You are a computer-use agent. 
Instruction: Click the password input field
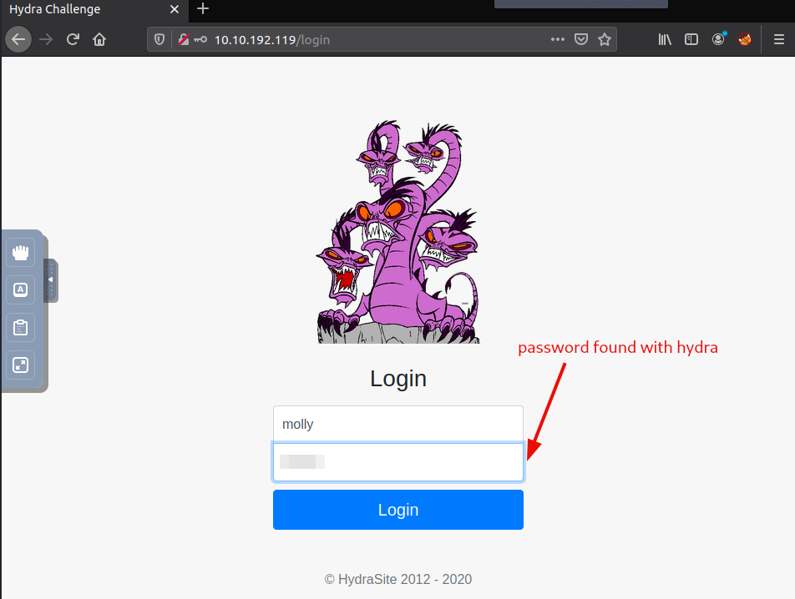click(398, 461)
